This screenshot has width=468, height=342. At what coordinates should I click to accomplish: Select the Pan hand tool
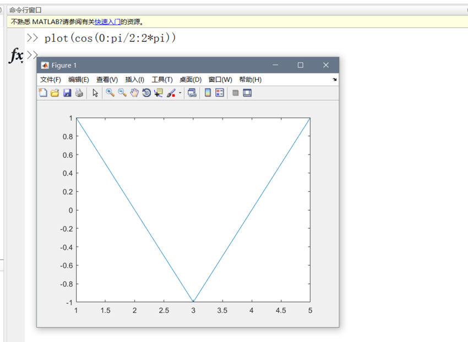tap(134, 93)
